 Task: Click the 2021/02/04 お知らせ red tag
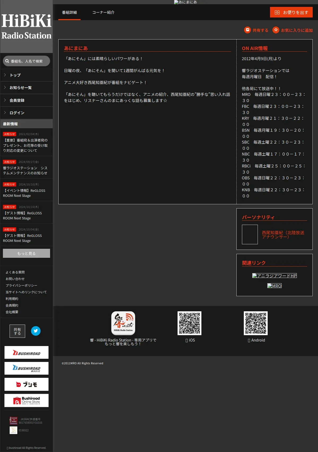pos(10,134)
